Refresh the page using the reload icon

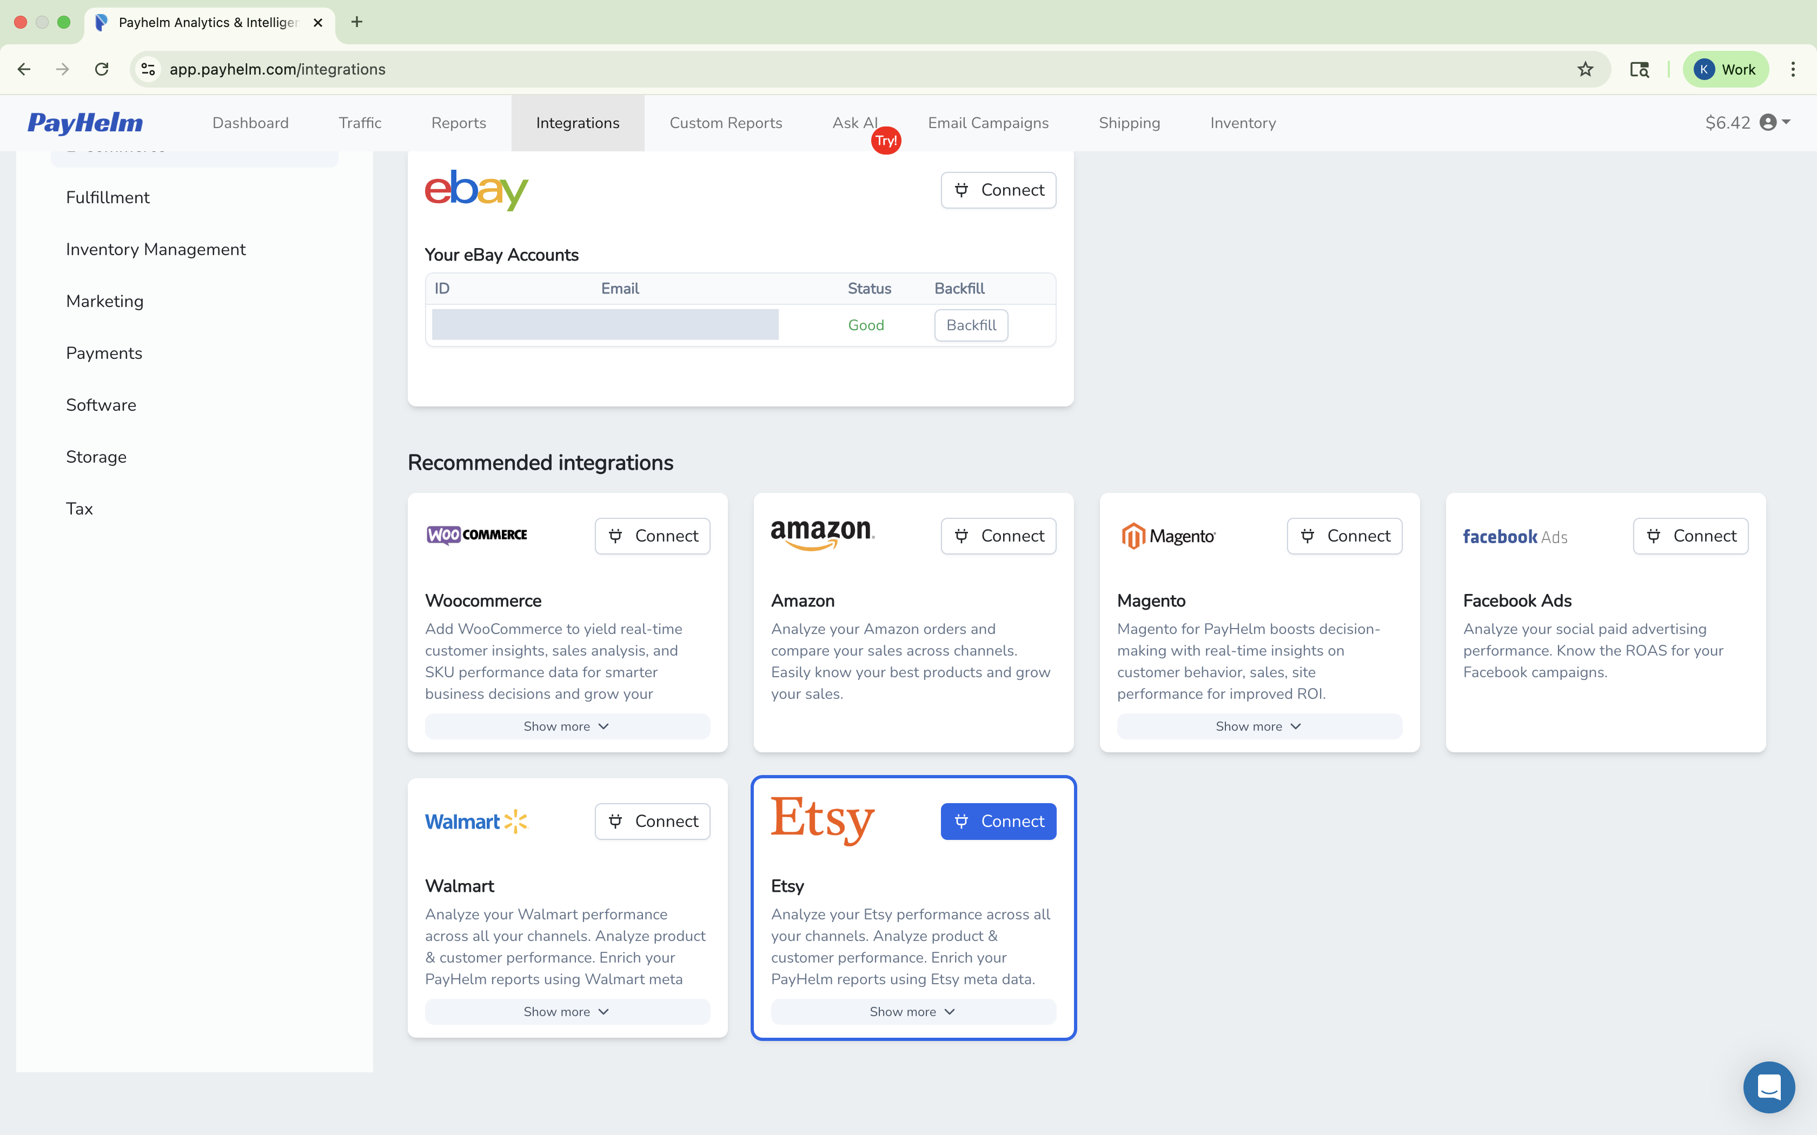point(101,69)
